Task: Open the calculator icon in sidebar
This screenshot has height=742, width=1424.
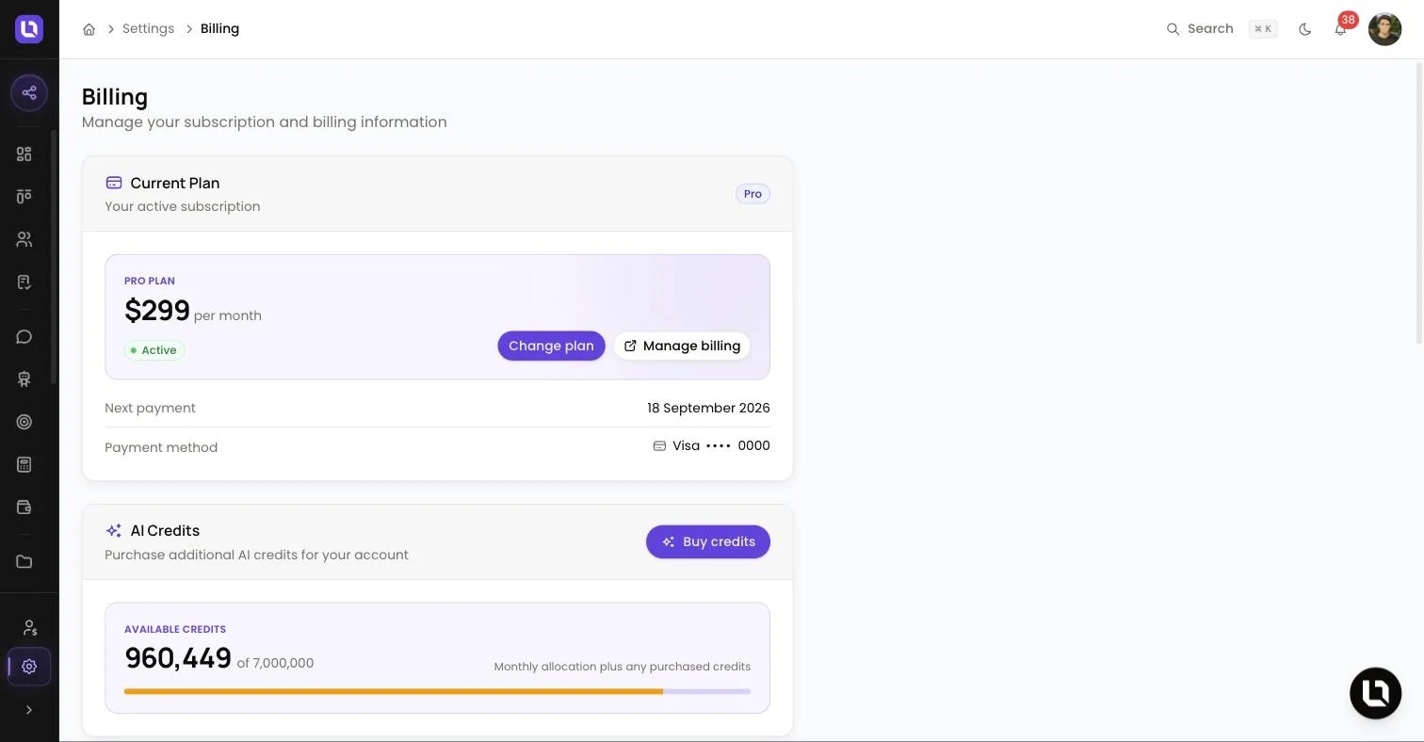Action: (24, 464)
